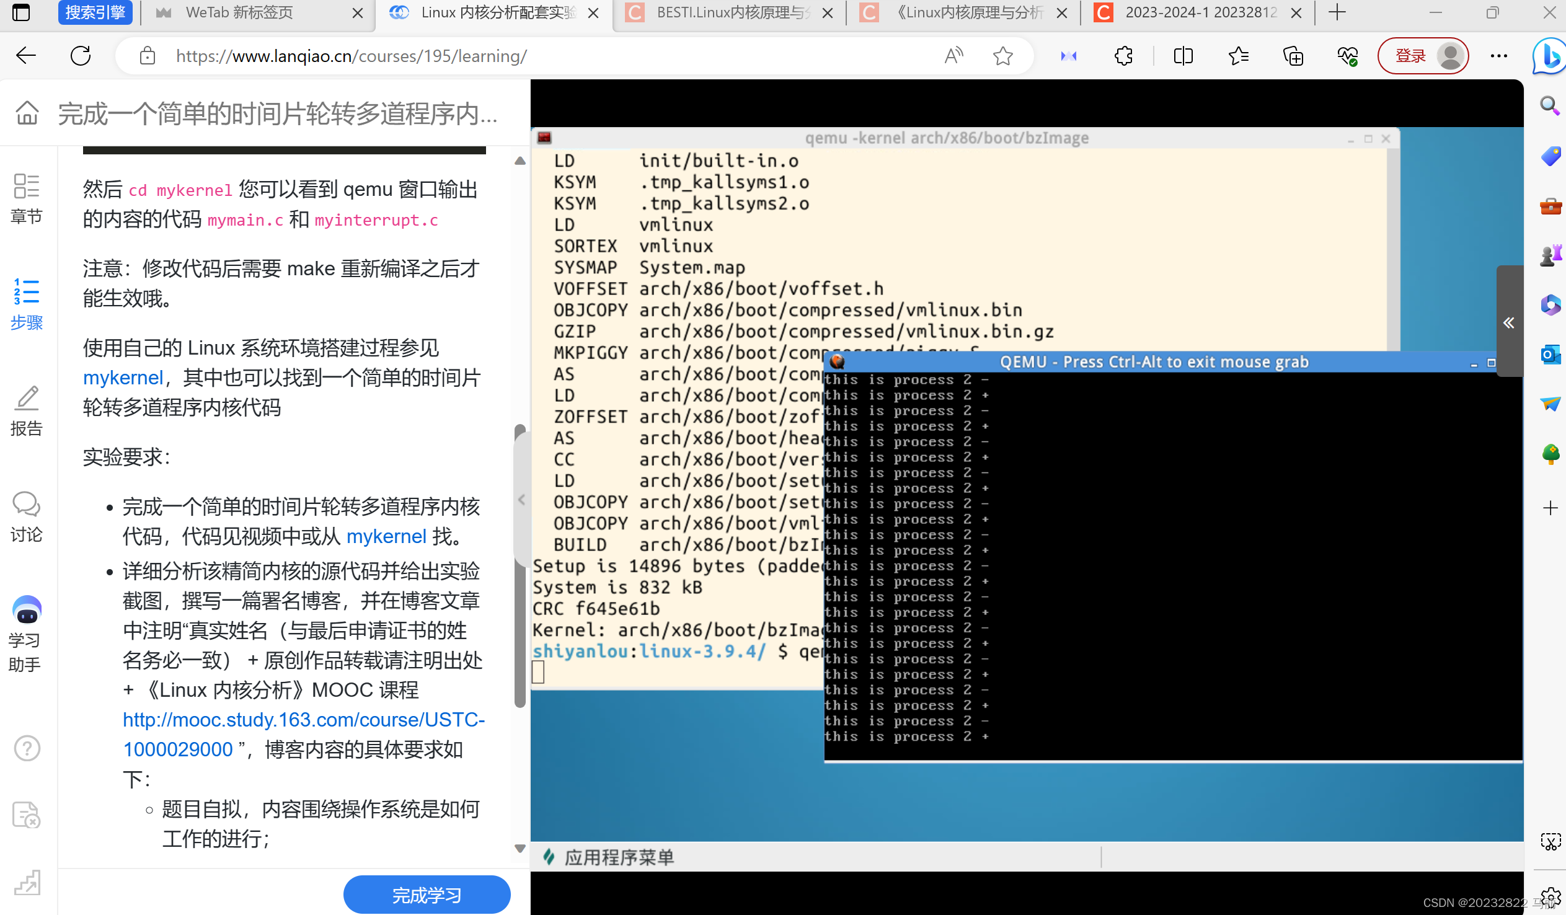The height and width of the screenshot is (915, 1566).
Task: Click the home icon beside course title
Action: [27, 113]
